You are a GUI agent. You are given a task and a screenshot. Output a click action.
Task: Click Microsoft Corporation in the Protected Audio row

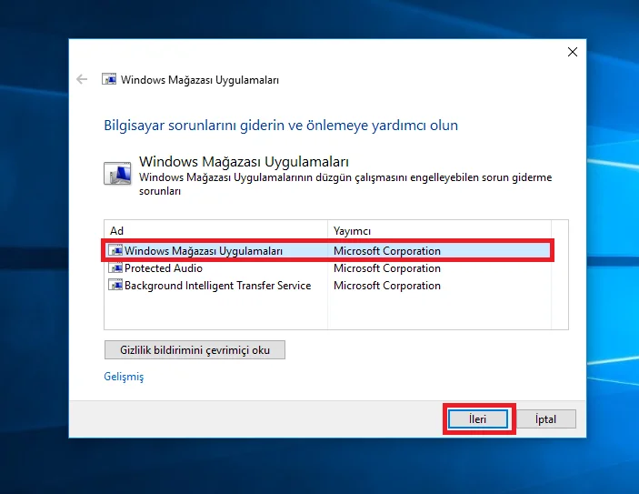(x=387, y=268)
